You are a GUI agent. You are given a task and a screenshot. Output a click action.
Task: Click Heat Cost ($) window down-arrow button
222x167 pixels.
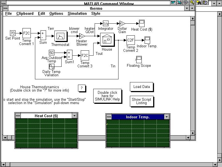point(74,116)
